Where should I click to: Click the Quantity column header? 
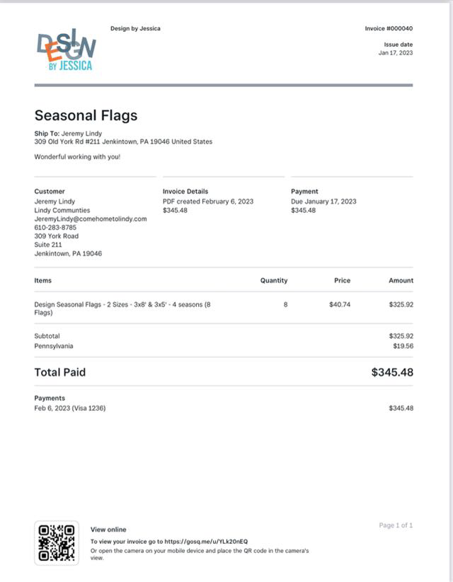pyautogui.click(x=274, y=281)
